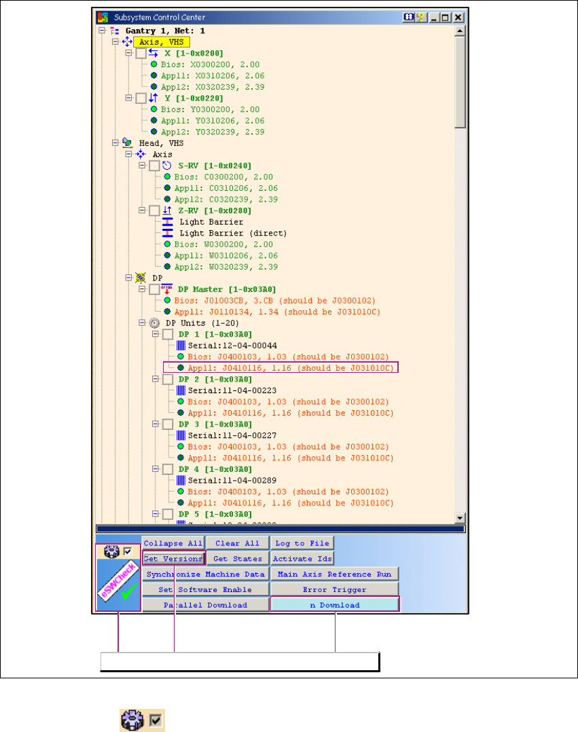Image resolution: width=578 pixels, height=732 pixels.
Task: Select the Axis, VHS tree item
Action: click(153, 41)
